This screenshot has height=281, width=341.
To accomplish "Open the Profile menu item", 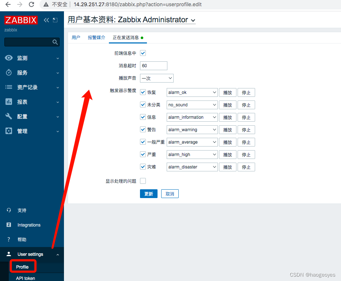I will click(x=22, y=267).
